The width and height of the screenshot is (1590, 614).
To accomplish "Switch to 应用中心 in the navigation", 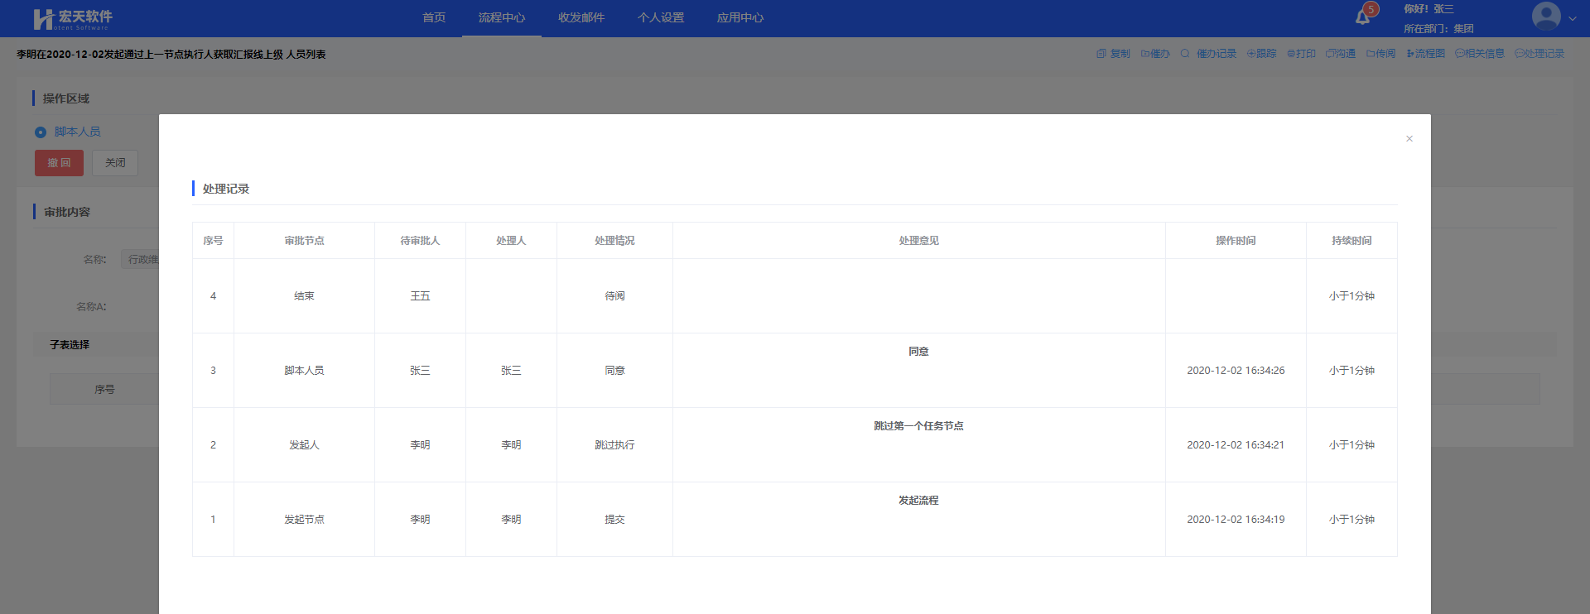I will click(x=740, y=17).
